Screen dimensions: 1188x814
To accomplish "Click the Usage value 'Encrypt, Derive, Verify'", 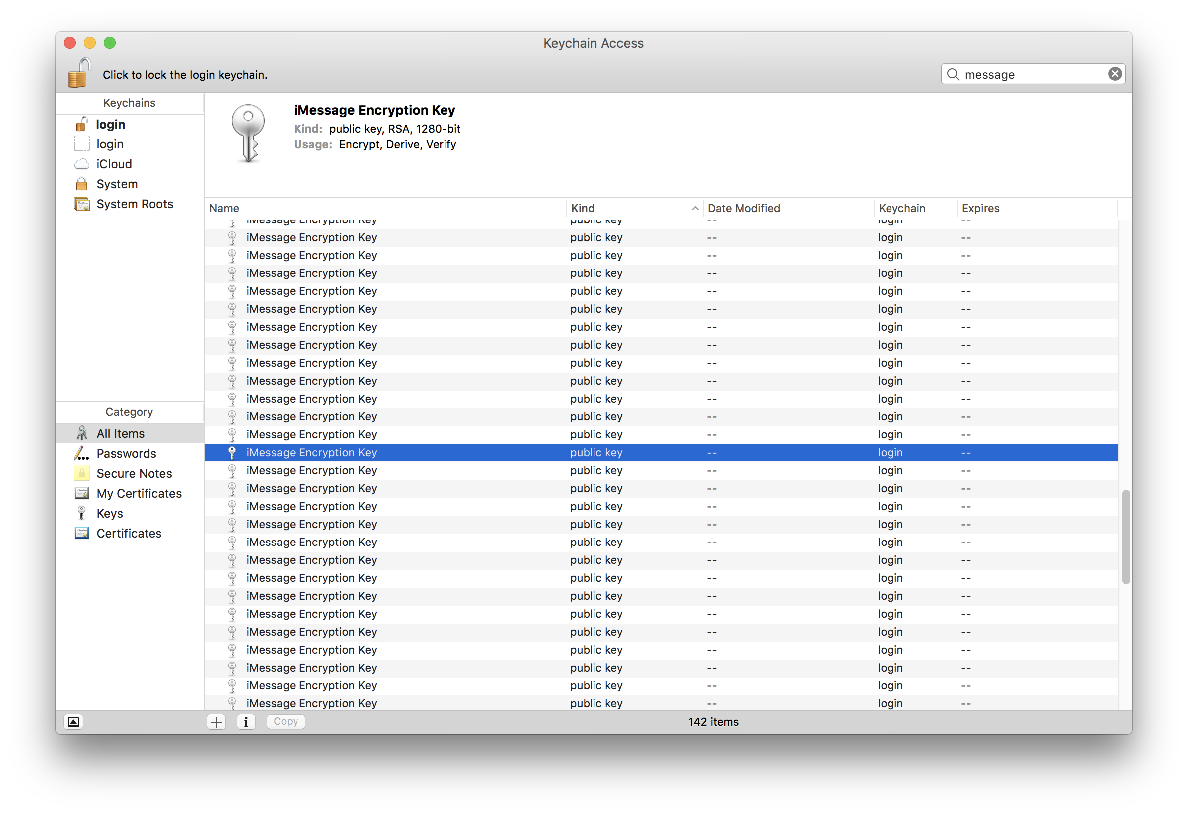I will [398, 144].
